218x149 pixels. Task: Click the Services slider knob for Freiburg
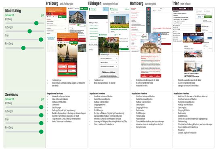(41, 107)
